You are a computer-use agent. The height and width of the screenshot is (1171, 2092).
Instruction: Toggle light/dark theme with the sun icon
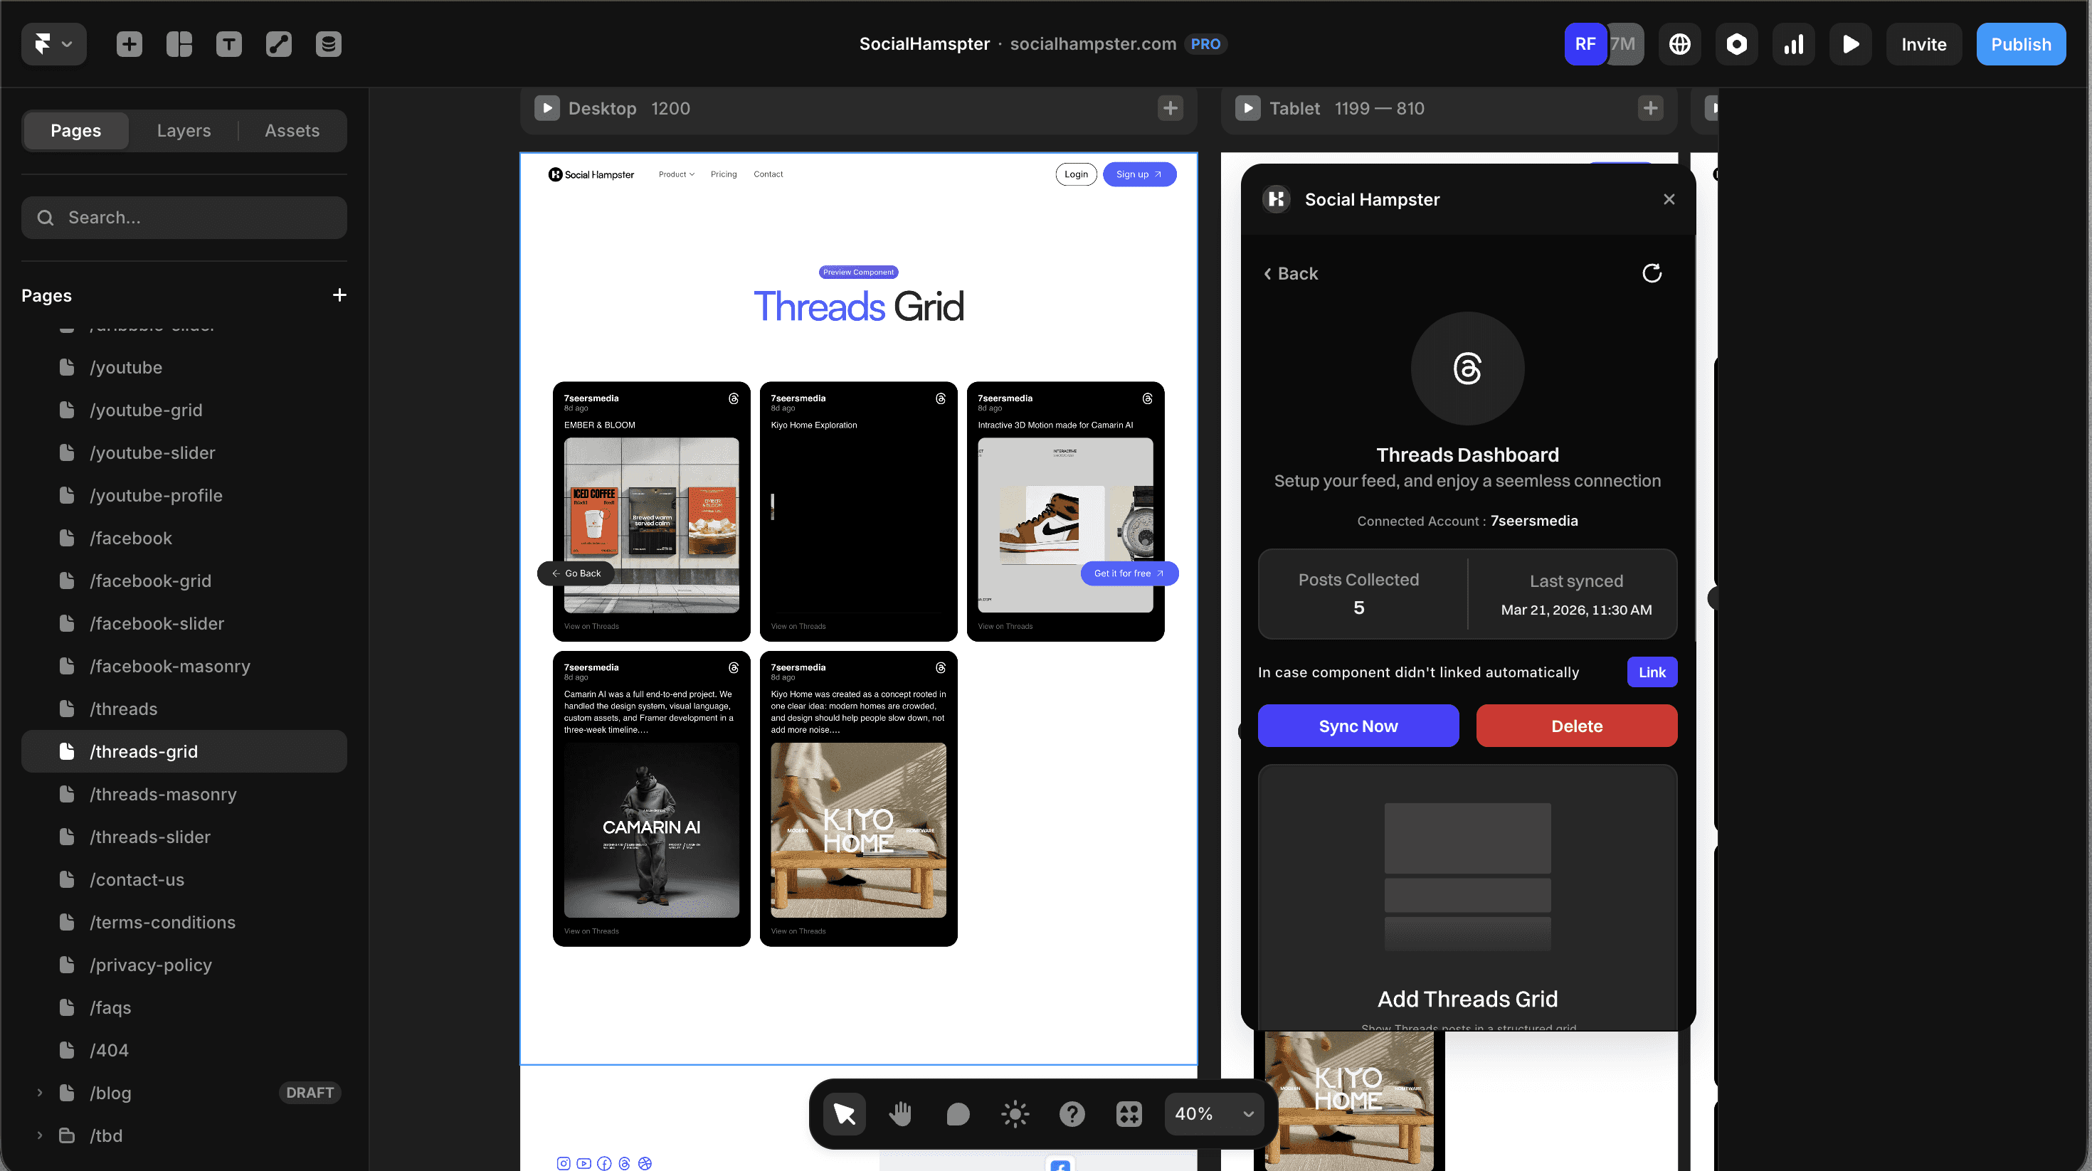tap(1015, 1113)
